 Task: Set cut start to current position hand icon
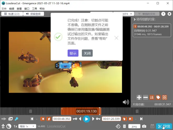point(49,119)
